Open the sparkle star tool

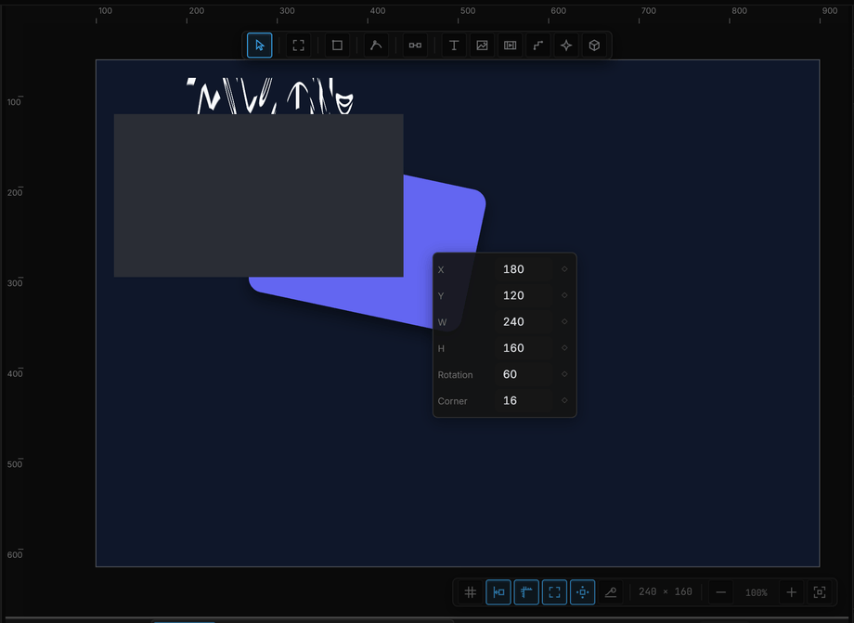tap(566, 45)
